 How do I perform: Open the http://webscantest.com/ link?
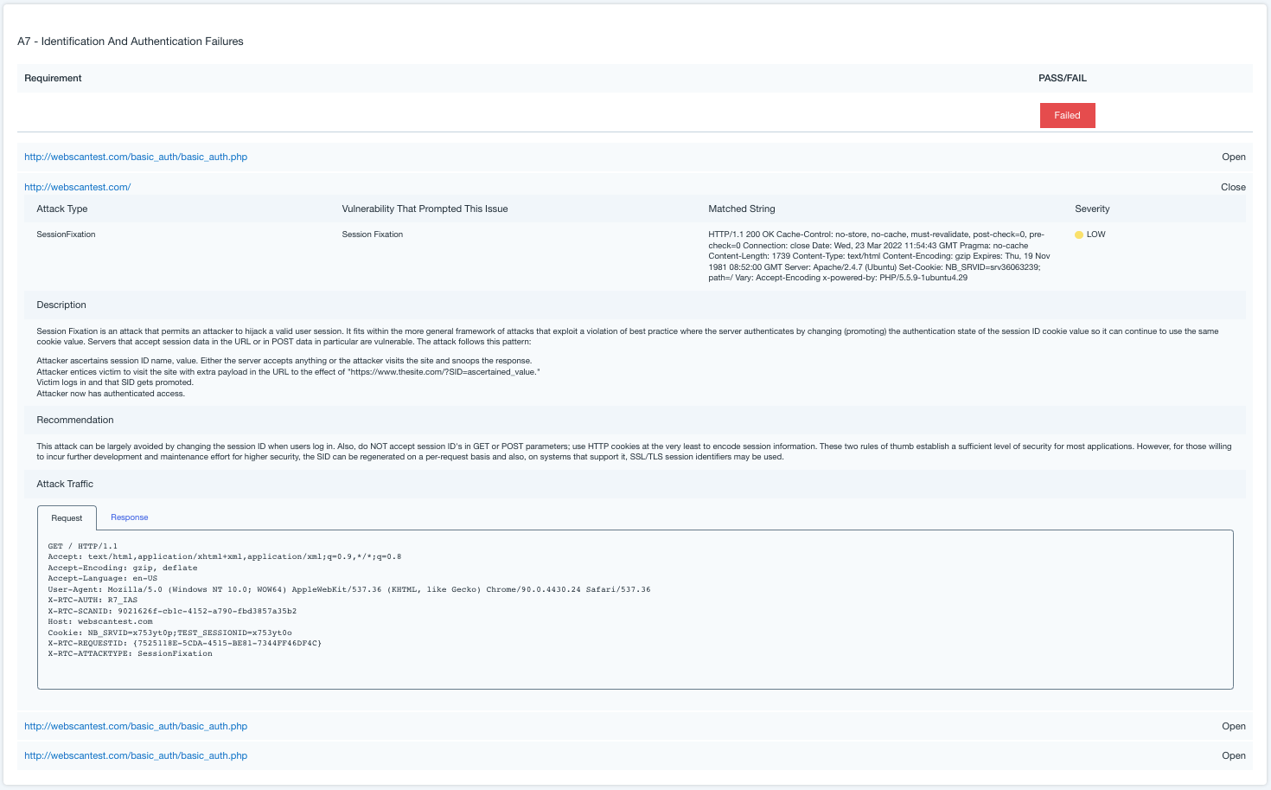(x=77, y=187)
